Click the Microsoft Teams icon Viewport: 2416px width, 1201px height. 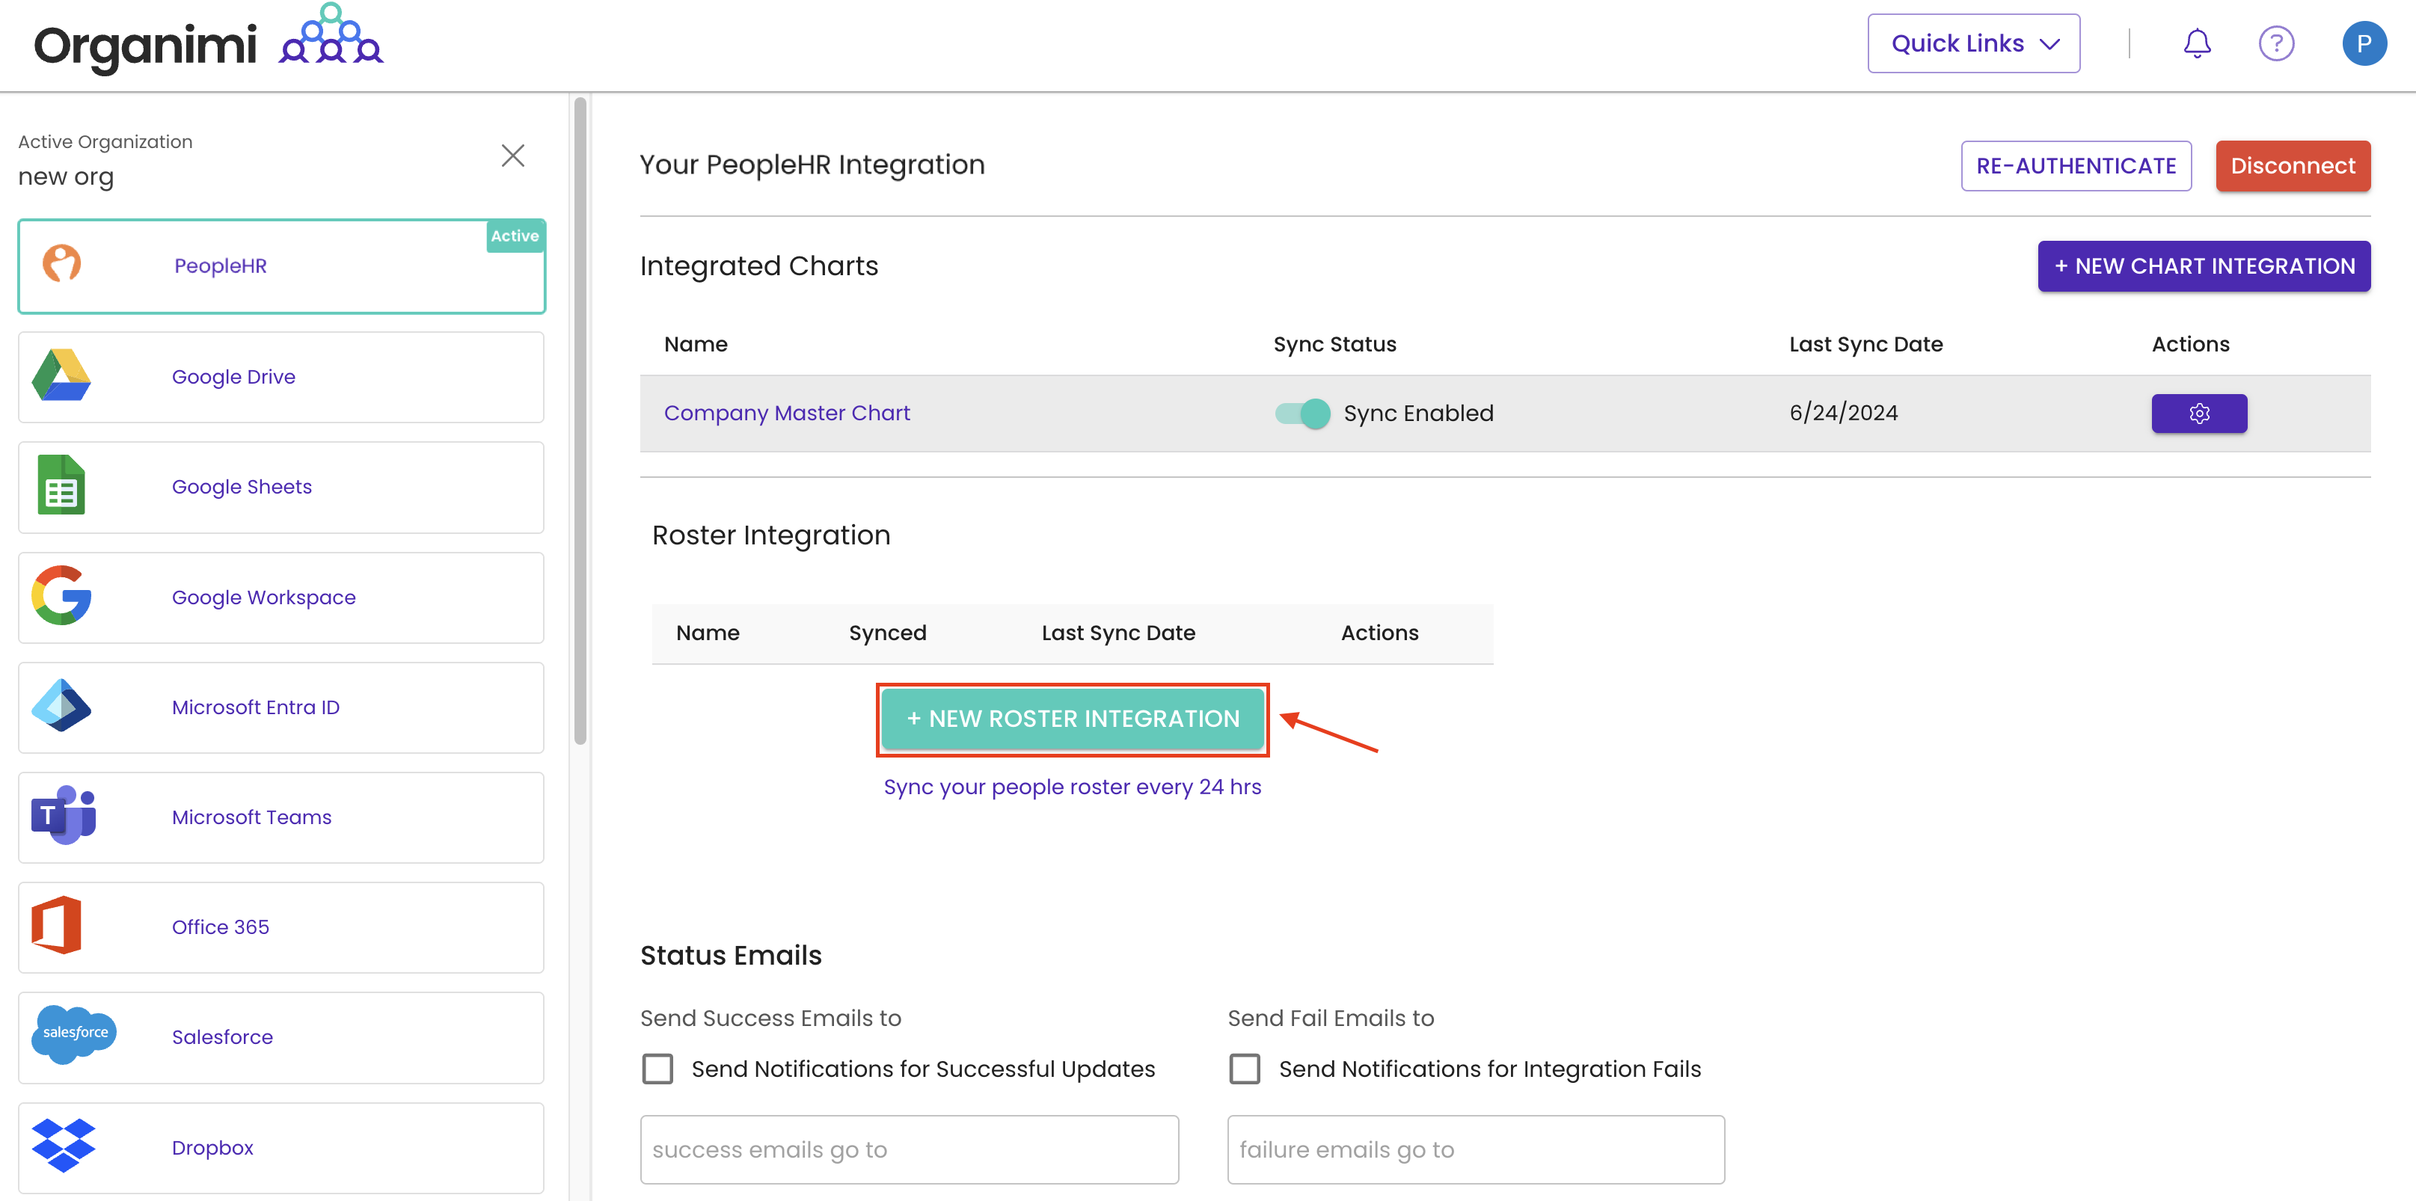[64, 816]
